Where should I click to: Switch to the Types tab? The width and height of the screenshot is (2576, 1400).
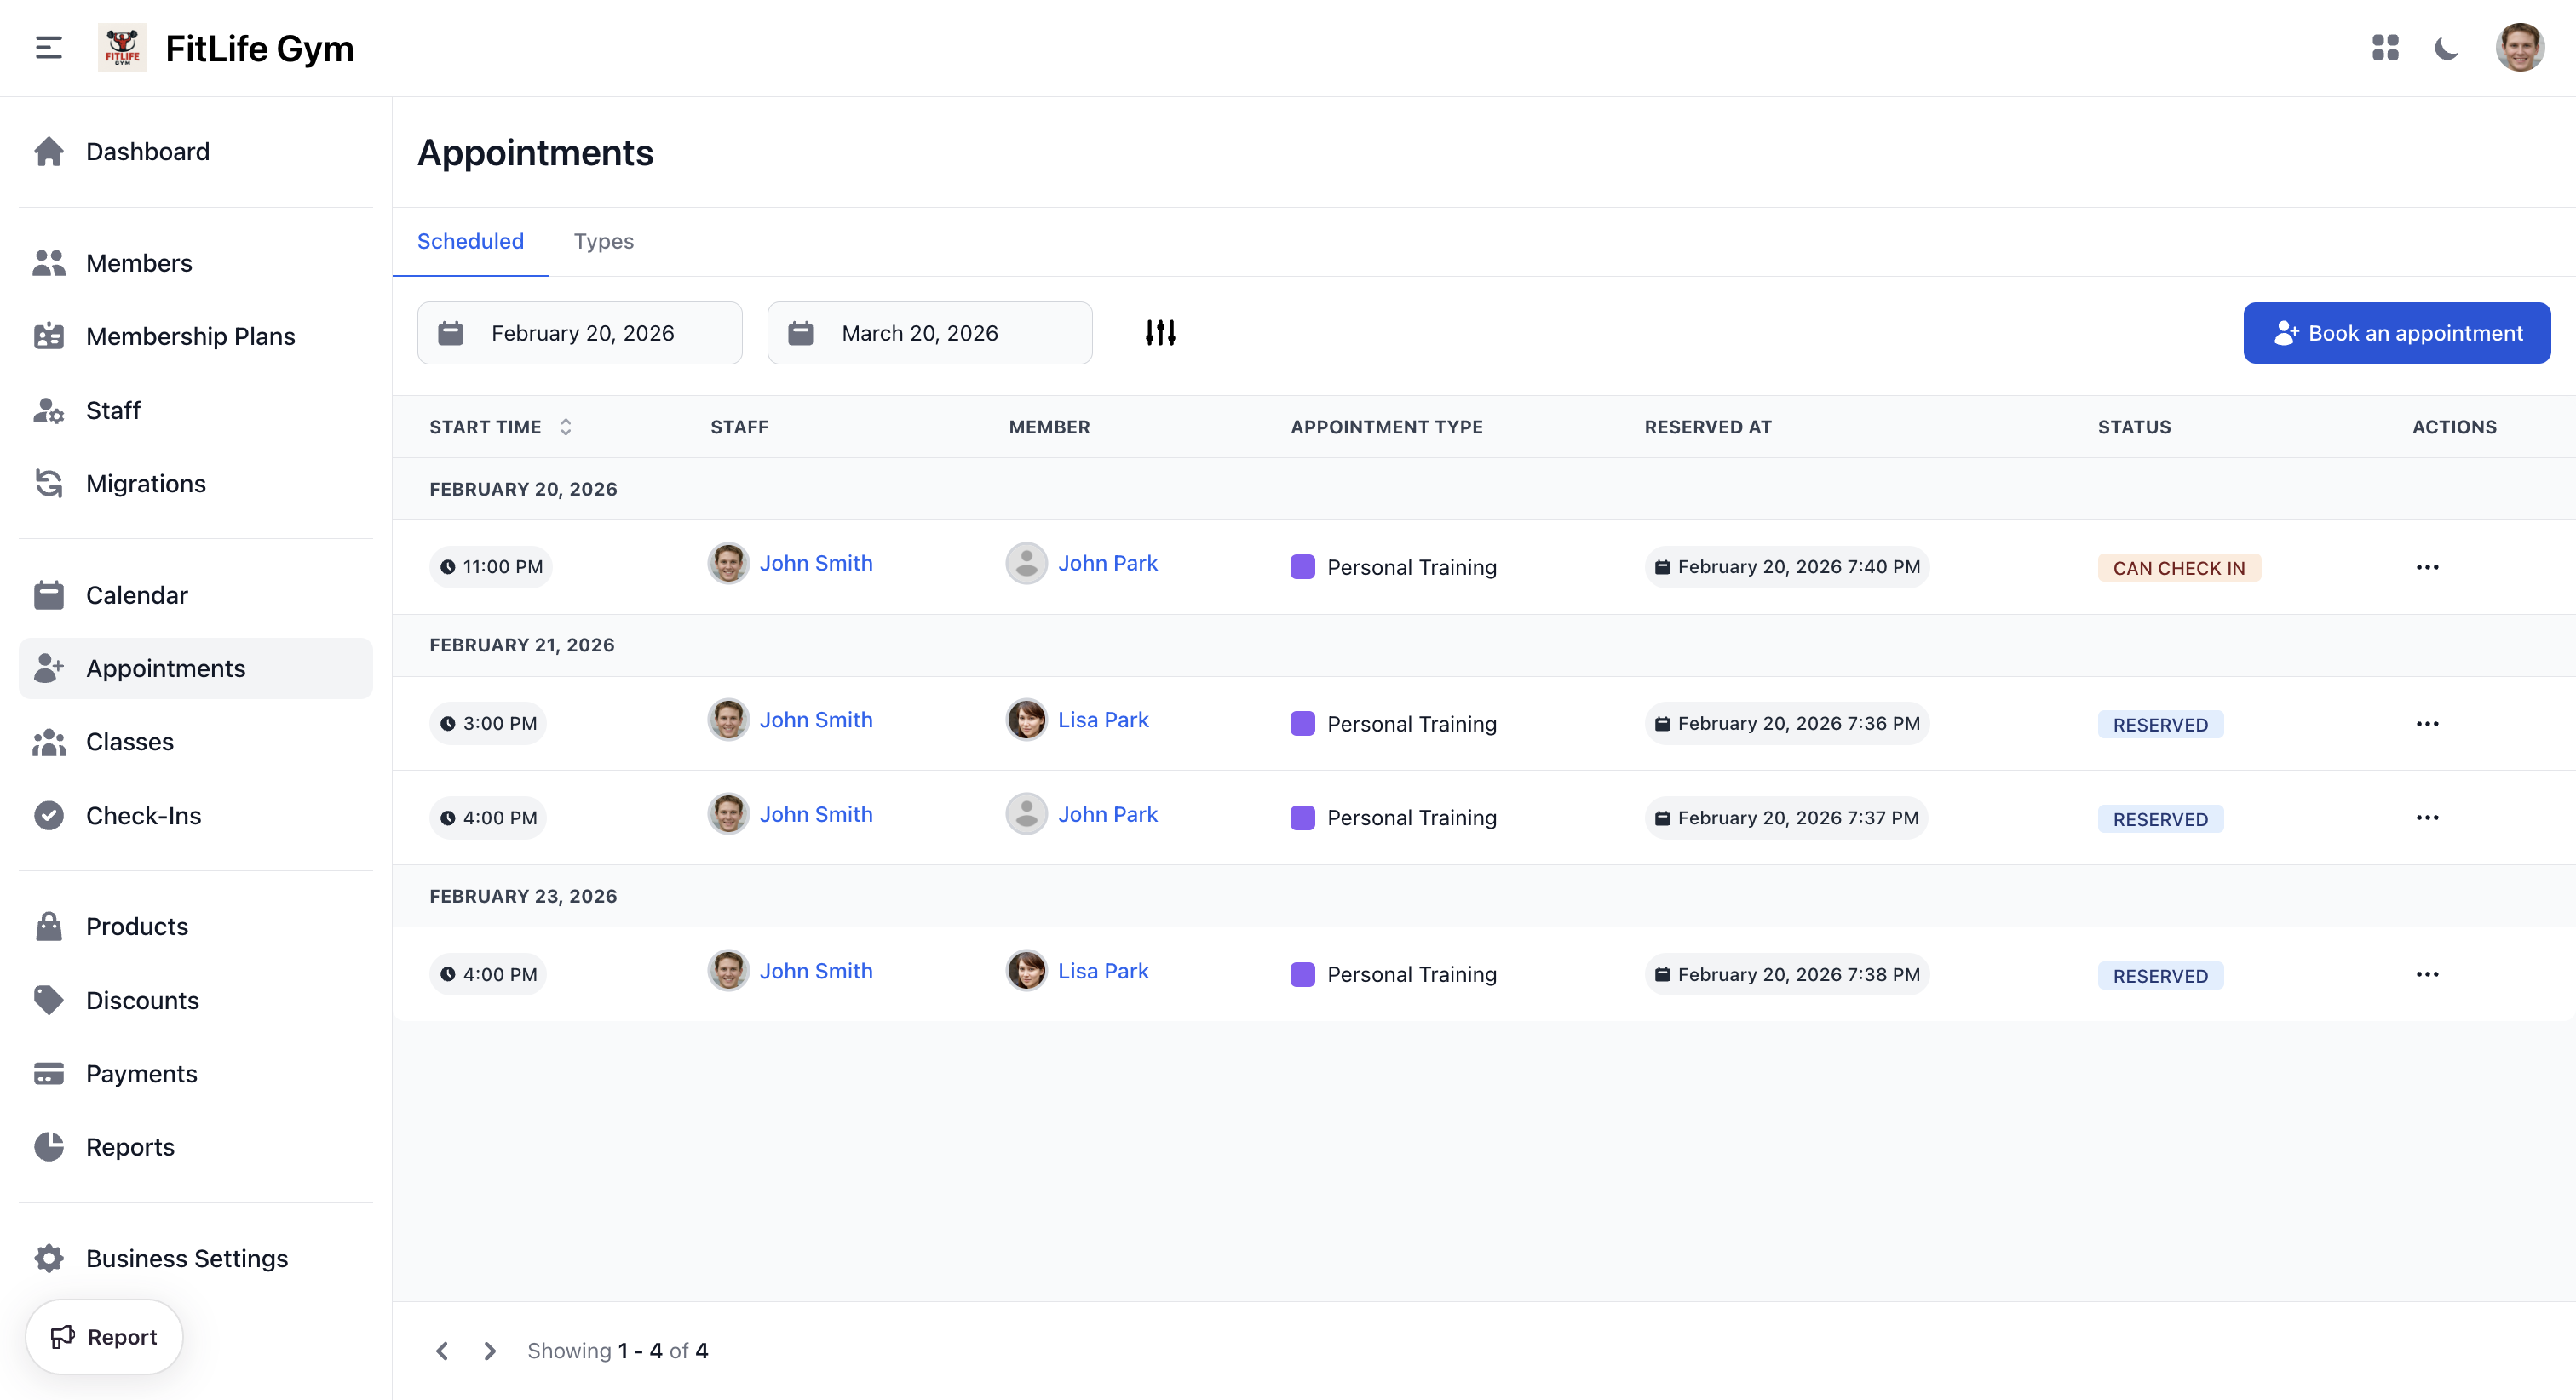603,241
